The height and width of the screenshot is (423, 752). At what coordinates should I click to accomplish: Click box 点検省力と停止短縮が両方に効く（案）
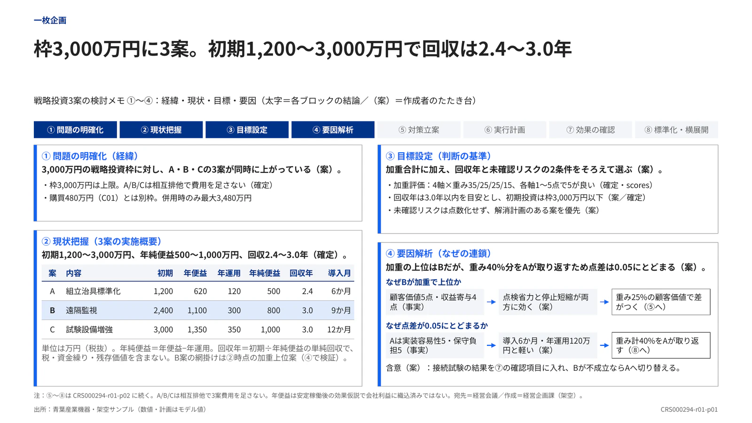[x=548, y=302]
